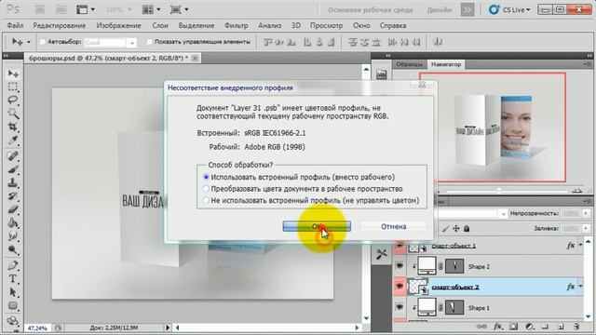Expand effects of смарт-объект 2 layer
Image resolution: width=596 pixels, height=335 pixels.
[x=580, y=287]
